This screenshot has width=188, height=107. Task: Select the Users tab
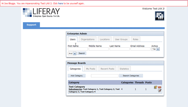73,39
